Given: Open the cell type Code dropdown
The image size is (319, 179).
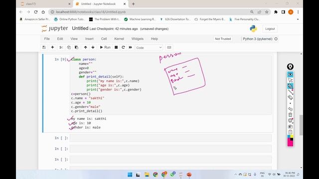Looking at the screenshot, I should [x=149, y=48].
